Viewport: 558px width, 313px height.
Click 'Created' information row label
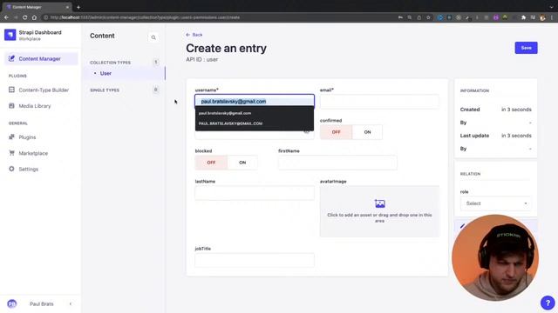coord(470,110)
